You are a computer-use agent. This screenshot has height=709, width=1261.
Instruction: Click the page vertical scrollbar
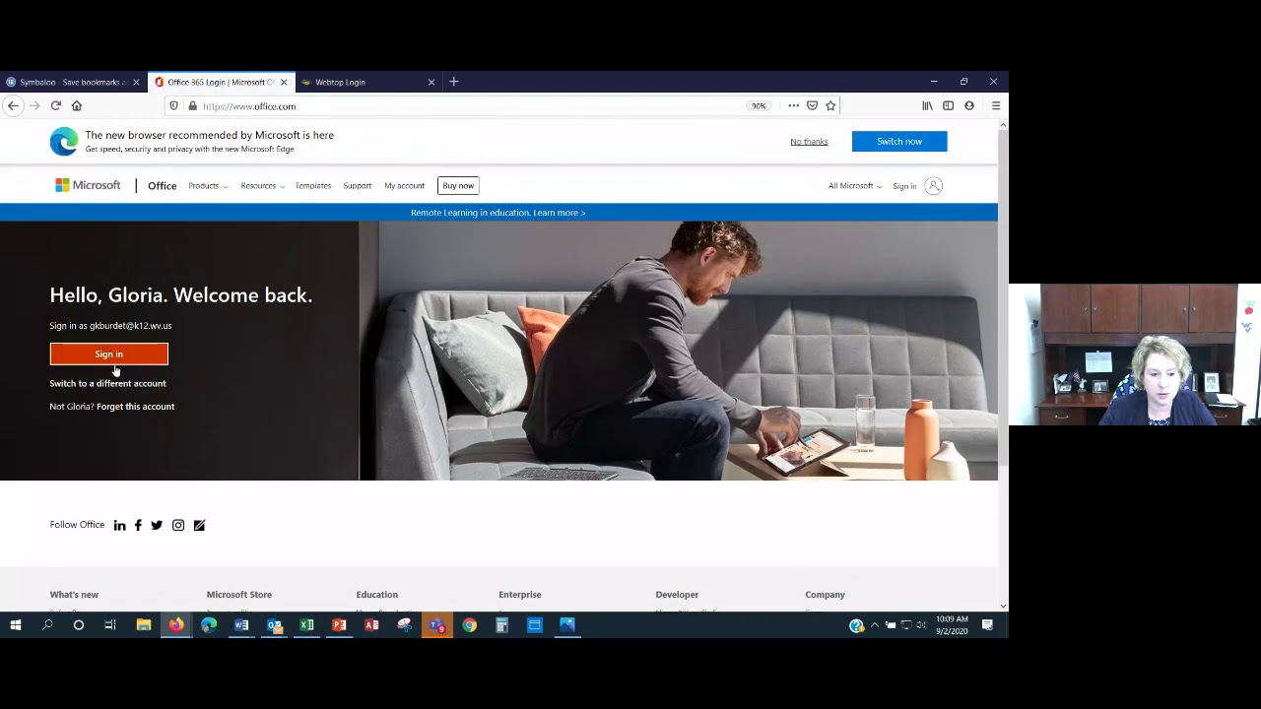1003,295
